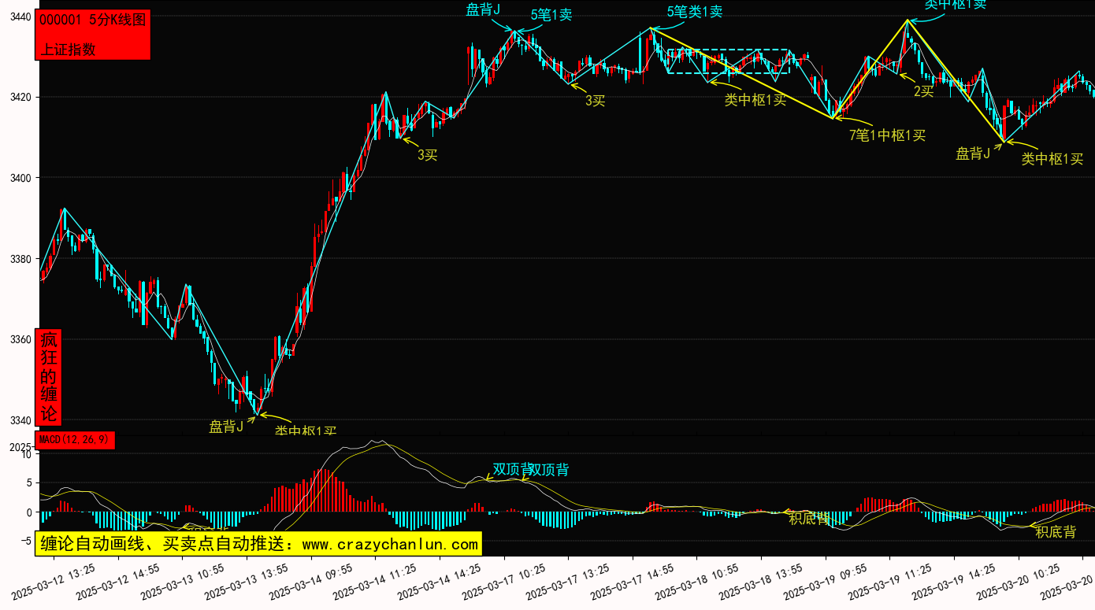Select the 2025-03-19 09:55 time axis label
1095x610 pixels.
[826, 582]
